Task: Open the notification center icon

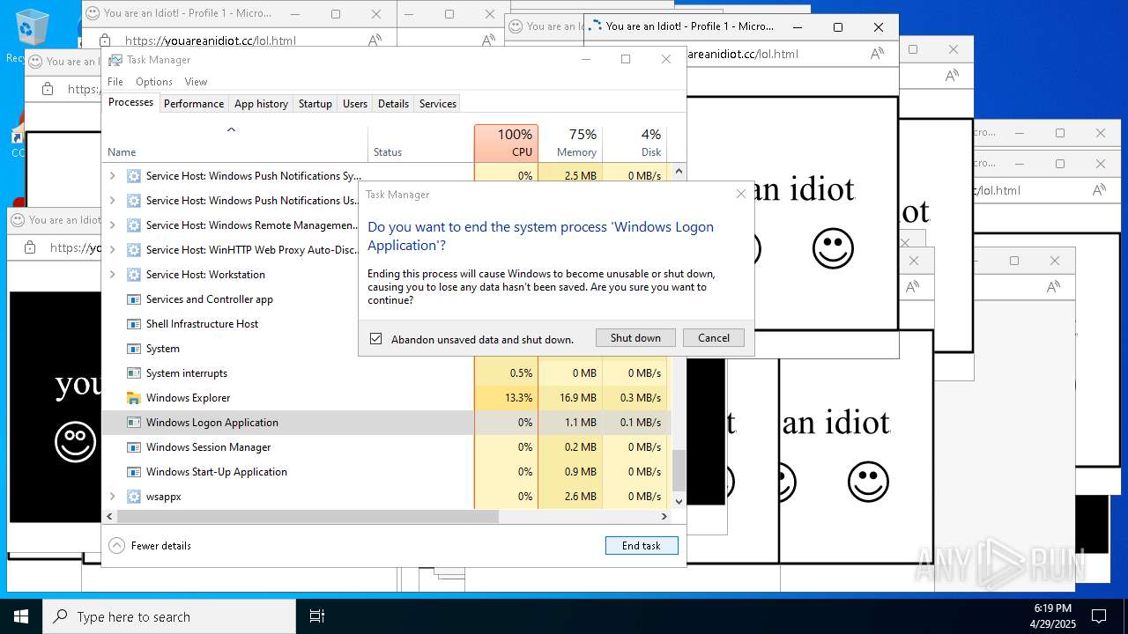Action: pos(1099,616)
